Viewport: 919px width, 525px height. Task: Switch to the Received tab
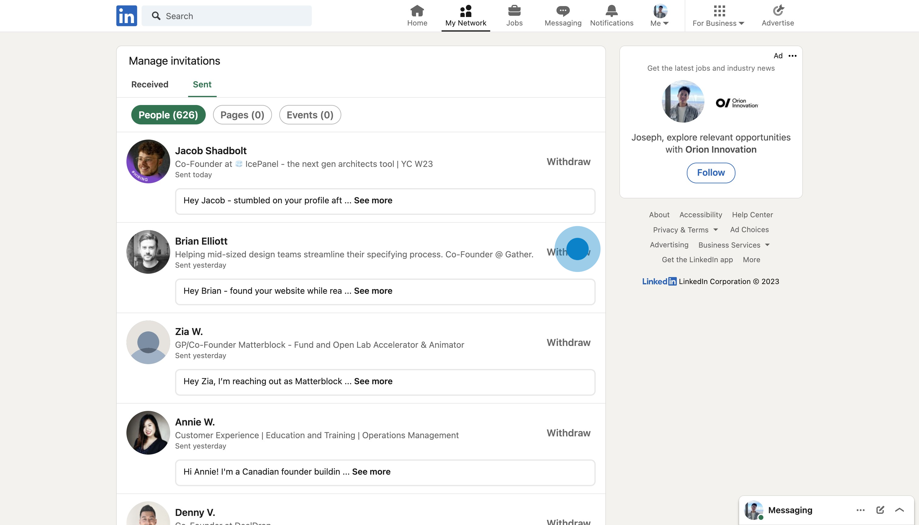[150, 84]
